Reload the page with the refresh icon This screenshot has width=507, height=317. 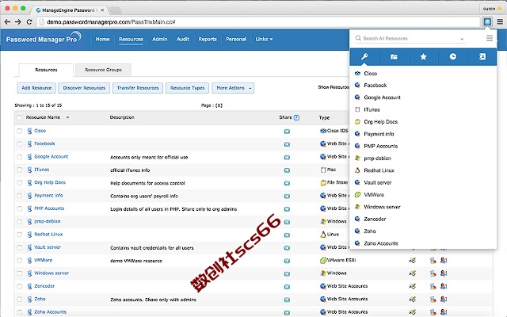pos(29,22)
